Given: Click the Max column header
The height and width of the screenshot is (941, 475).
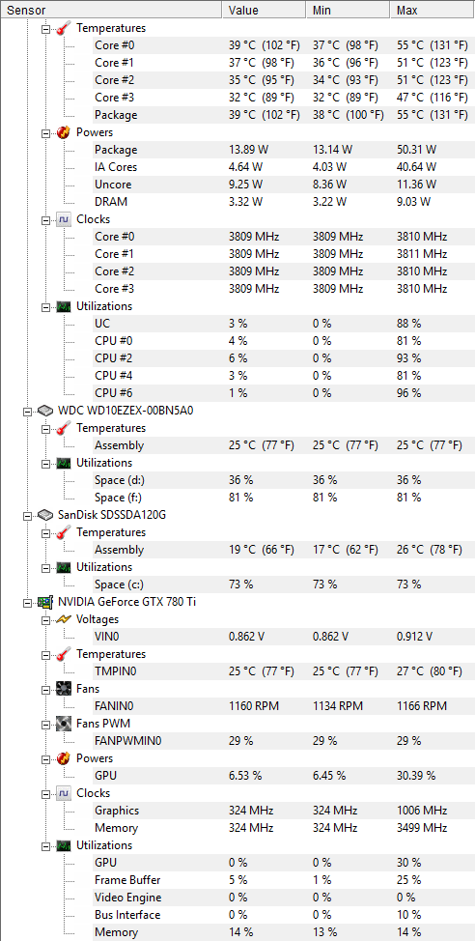Looking at the screenshot, I should 433,11.
